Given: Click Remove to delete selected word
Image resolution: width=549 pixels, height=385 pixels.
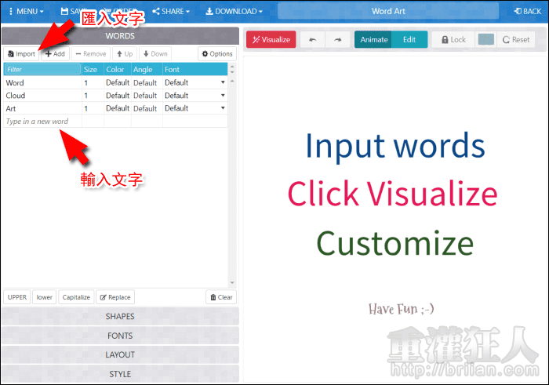Looking at the screenshot, I should coord(91,54).
